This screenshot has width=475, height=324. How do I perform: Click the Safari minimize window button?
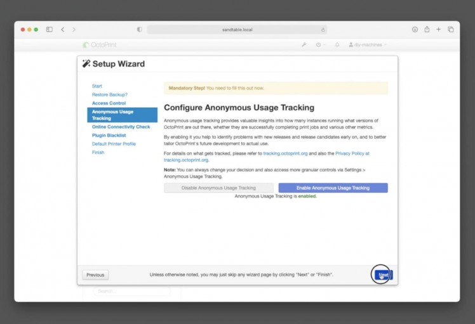click(x=29, y=29)
